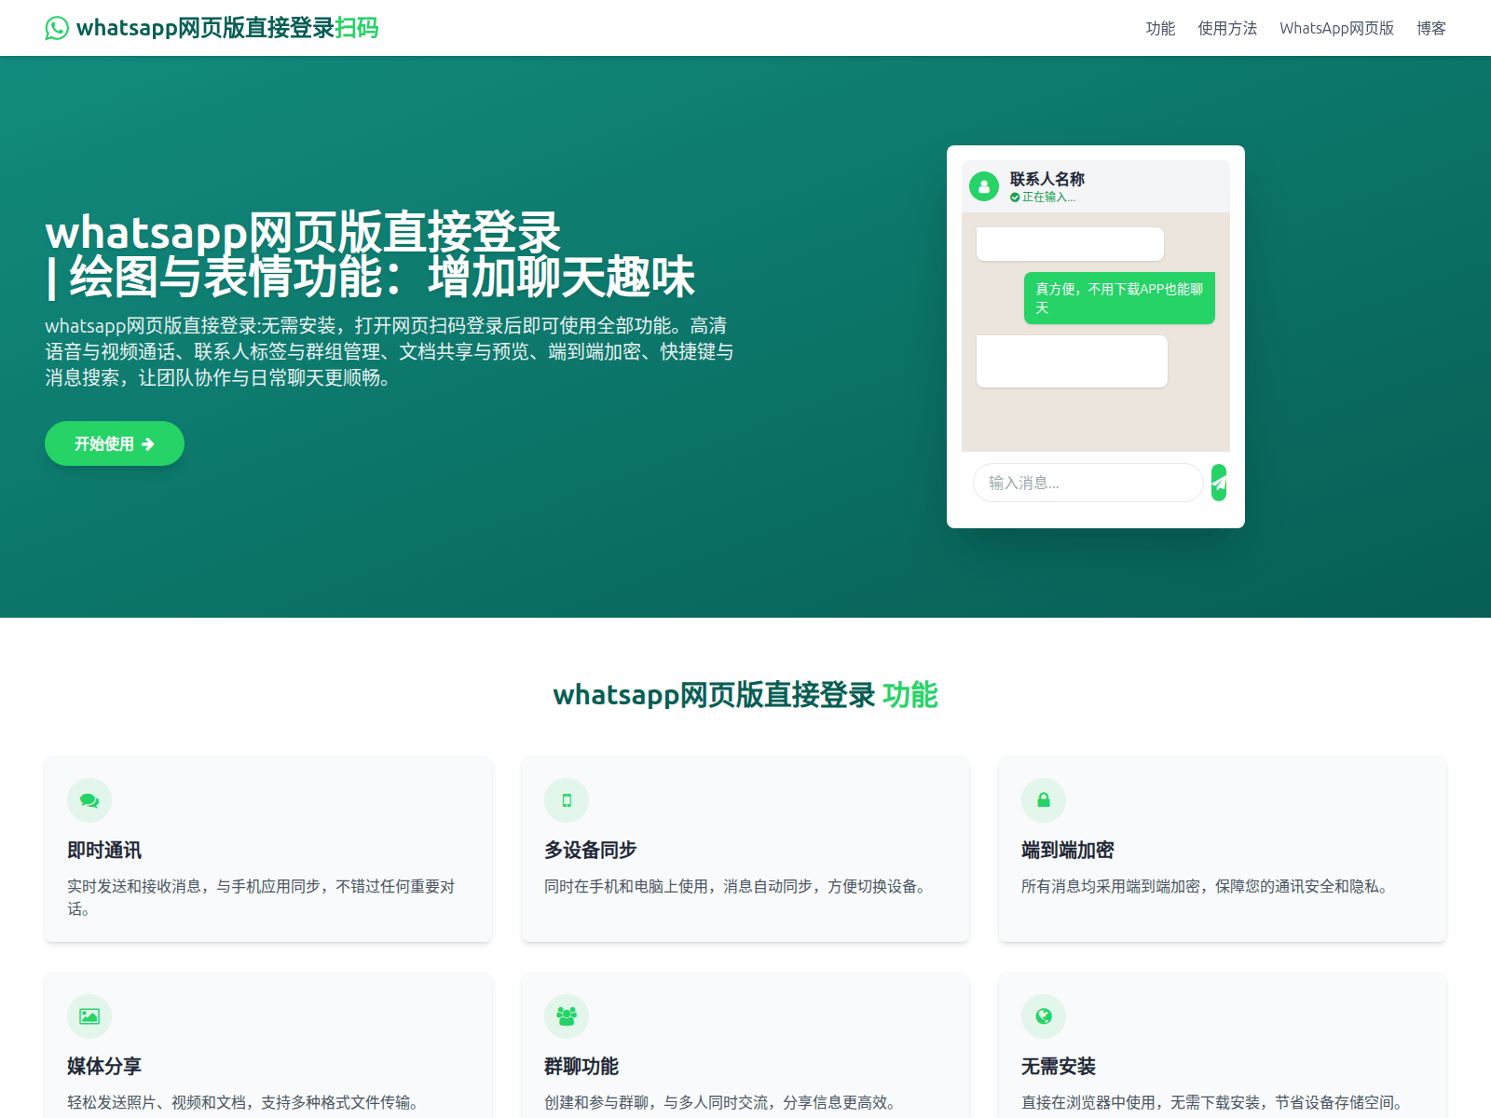Click the 联系人名称 chat header name
The width and height of the screenshot is (1491, 1118).
1047,179
